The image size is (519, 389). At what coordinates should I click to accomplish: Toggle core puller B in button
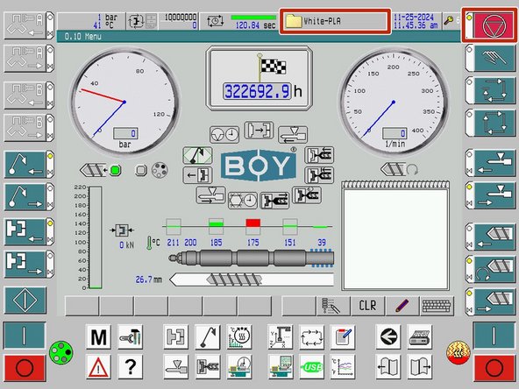29,95
